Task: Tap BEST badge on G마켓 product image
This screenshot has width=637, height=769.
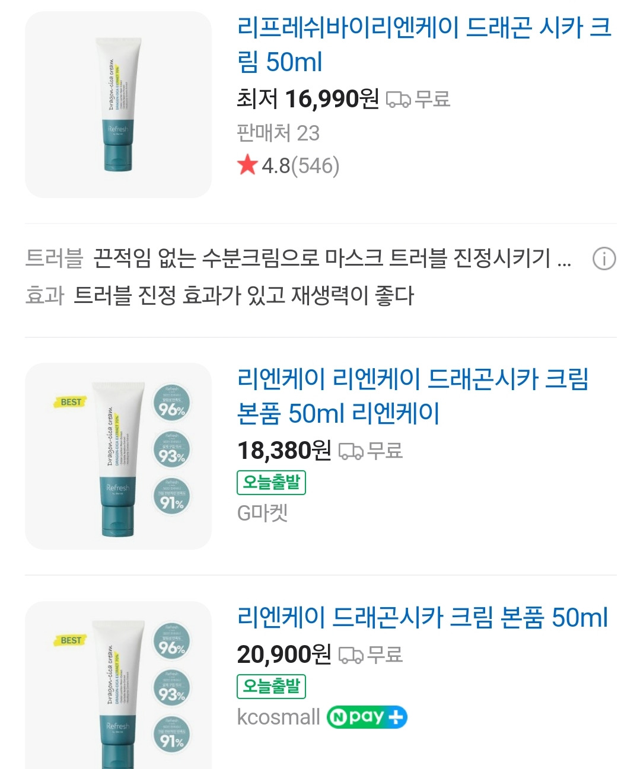Action: 71,402
